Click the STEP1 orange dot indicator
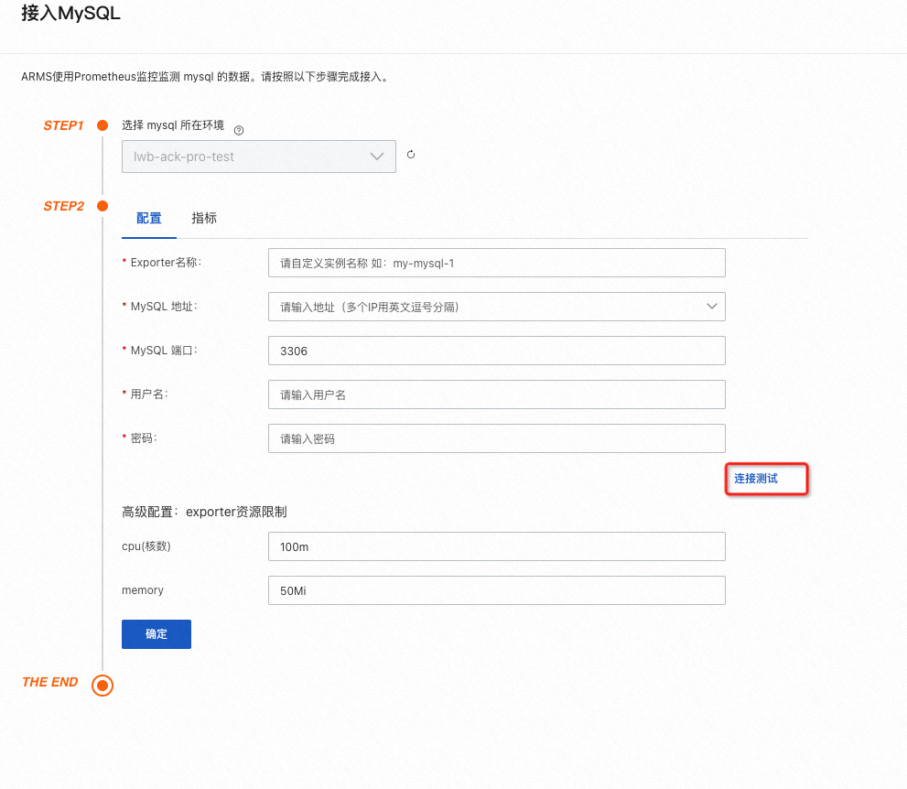The height and width of the screenshot is (789, 907). (x=103, y=125)
